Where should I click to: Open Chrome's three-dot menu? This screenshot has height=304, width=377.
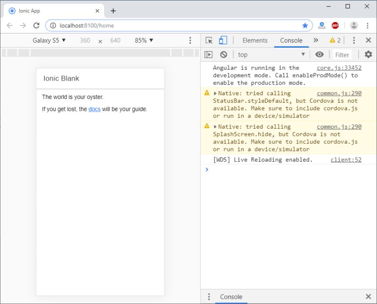click(x=368, y=25)
